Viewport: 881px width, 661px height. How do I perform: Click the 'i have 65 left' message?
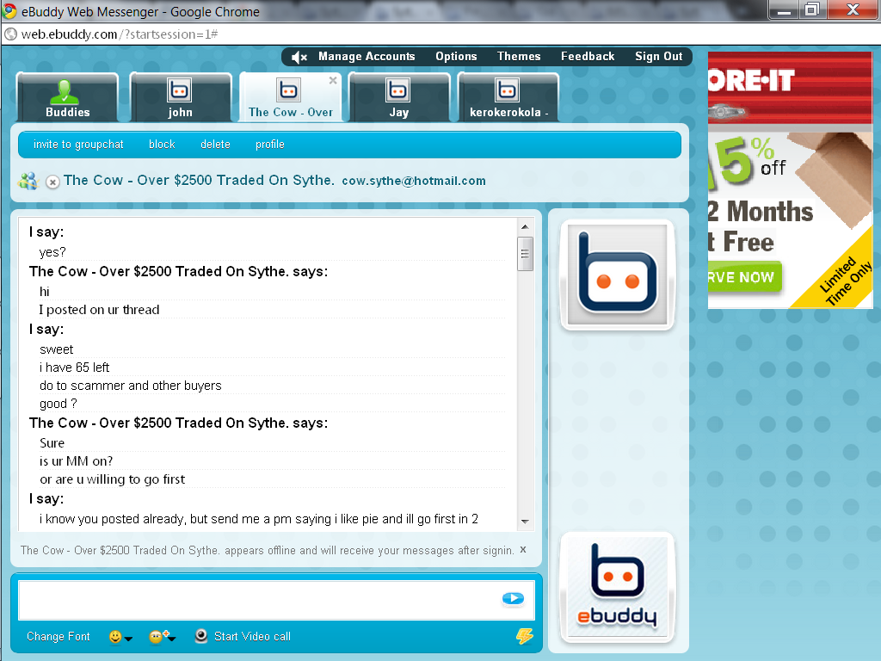click(74, 368)
